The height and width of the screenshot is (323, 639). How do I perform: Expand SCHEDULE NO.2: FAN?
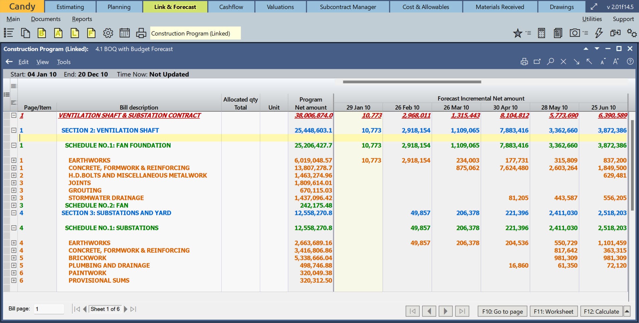click(14, 205)
